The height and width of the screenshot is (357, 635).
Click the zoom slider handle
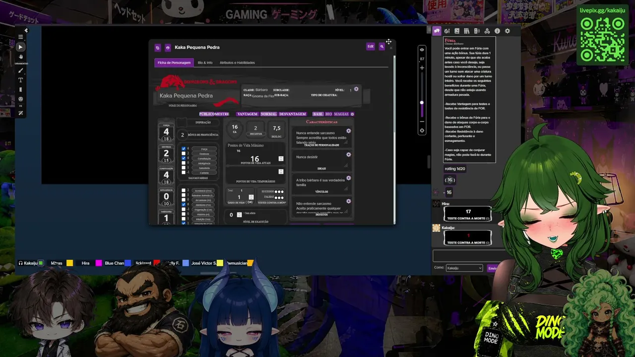422,103
